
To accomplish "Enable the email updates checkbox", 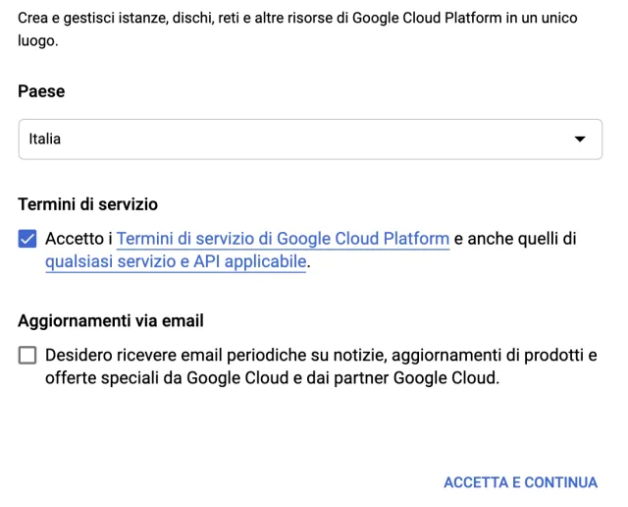I will point(27,356).
